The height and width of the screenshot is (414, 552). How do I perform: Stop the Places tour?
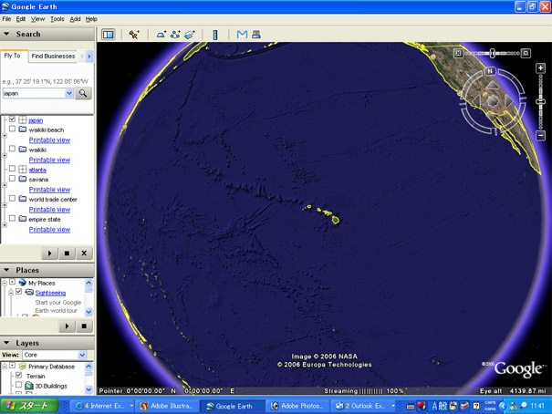pos(84,326)
